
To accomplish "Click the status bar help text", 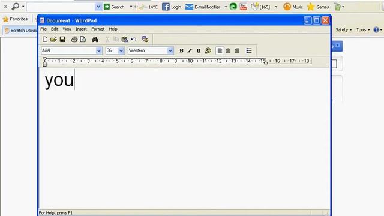I will (56, 213).
